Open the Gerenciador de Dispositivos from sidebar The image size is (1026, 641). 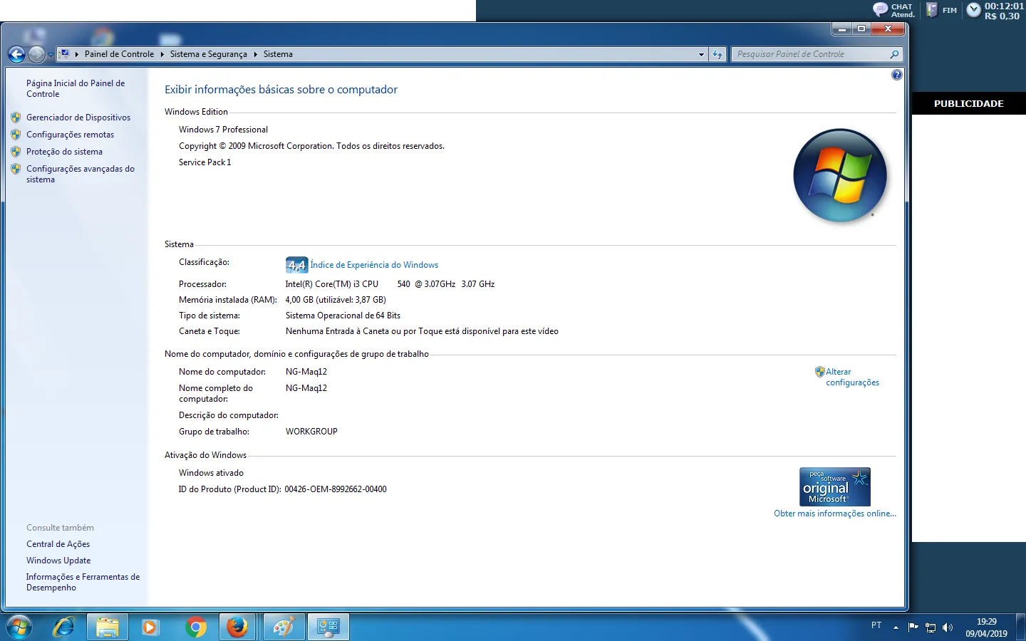pos(78,117)
